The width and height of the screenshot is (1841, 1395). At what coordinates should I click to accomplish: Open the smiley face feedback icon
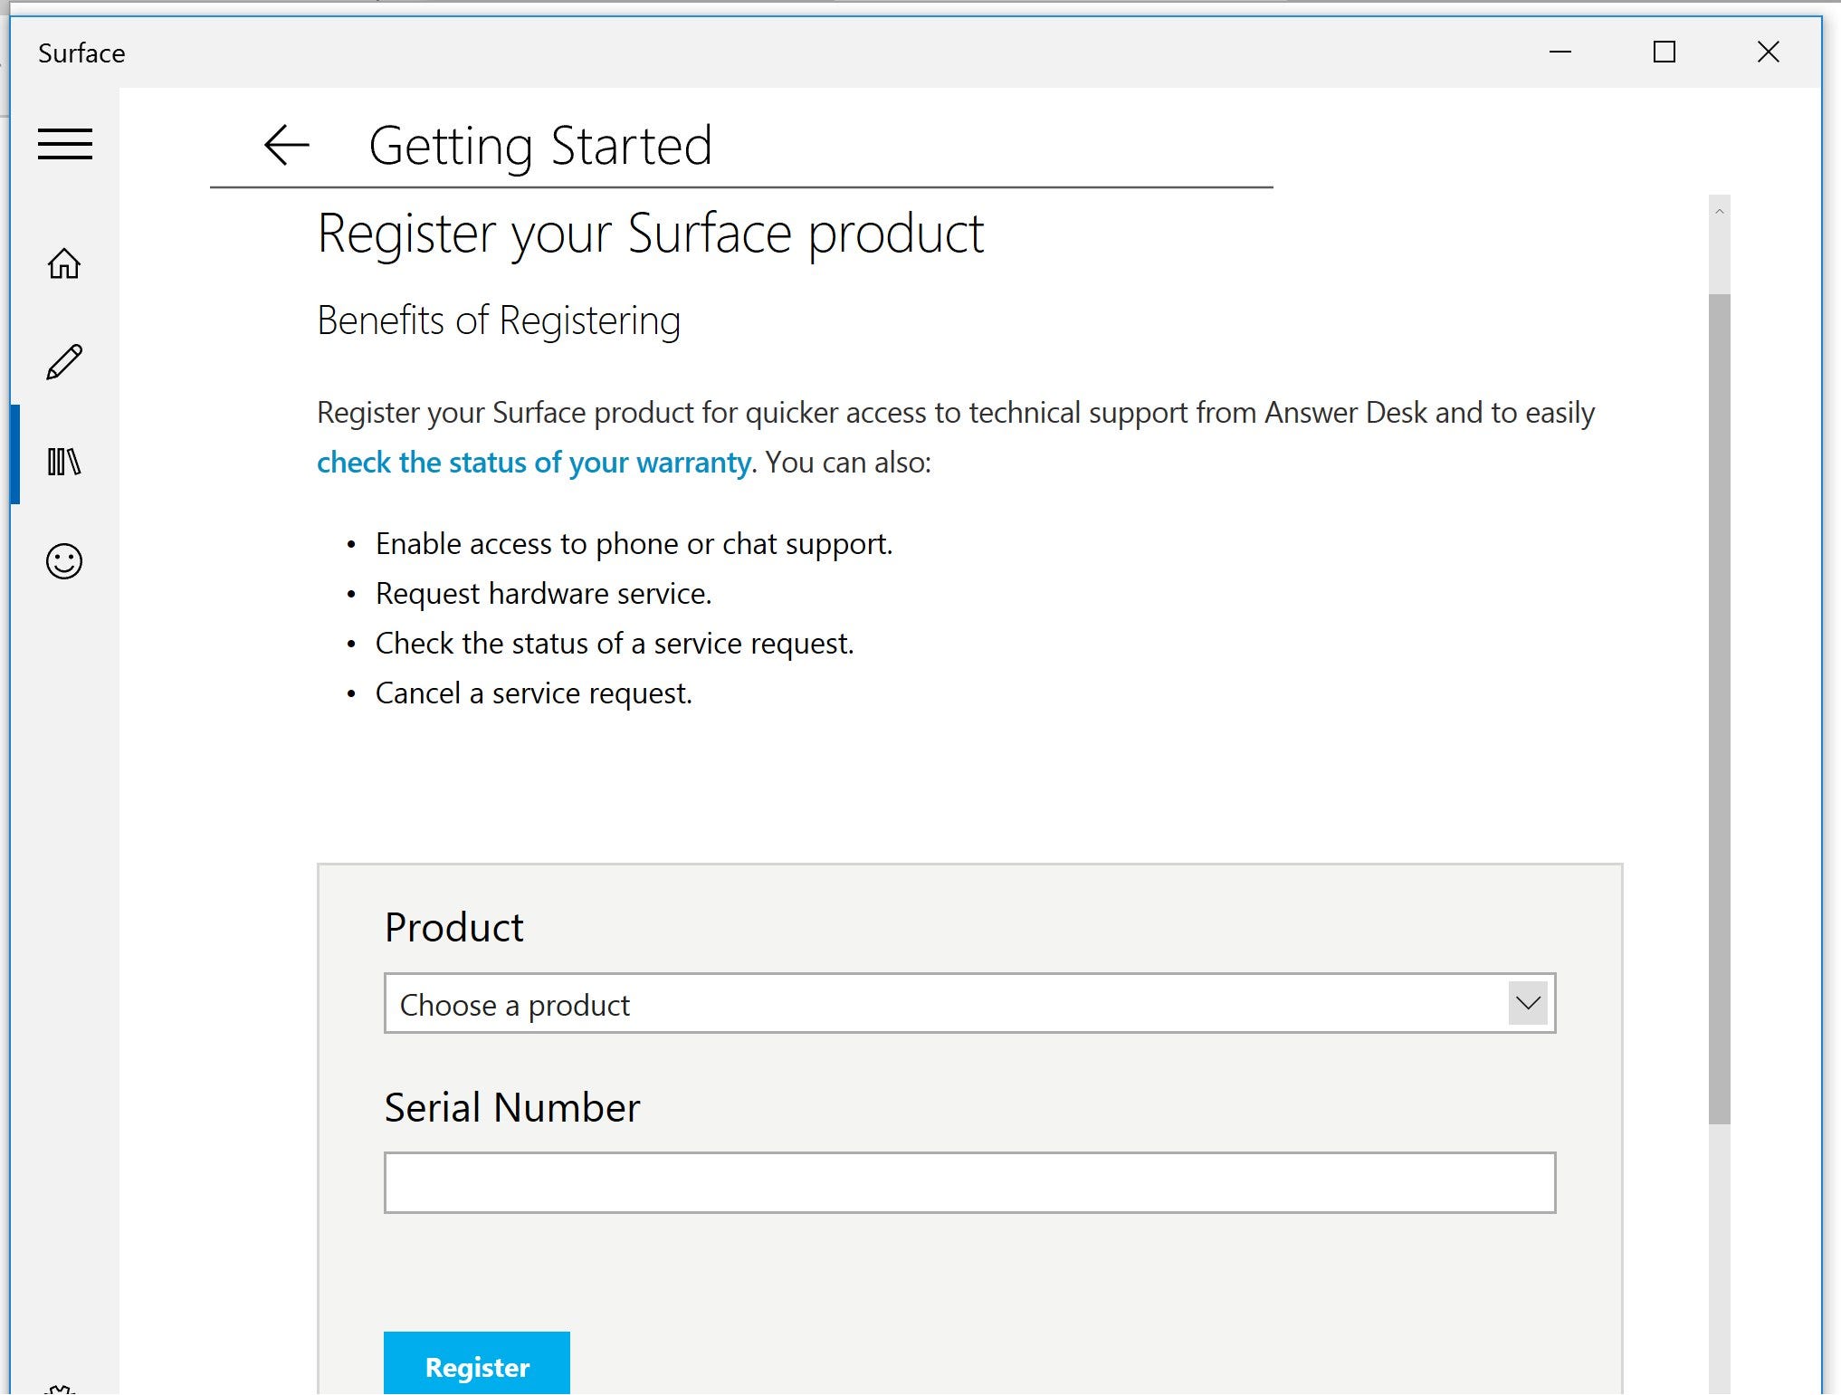(x=64, y=561)
